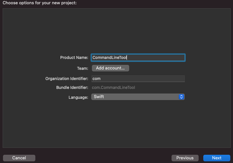Click the blue stepper arrows on Language

(x=181, y=97)
